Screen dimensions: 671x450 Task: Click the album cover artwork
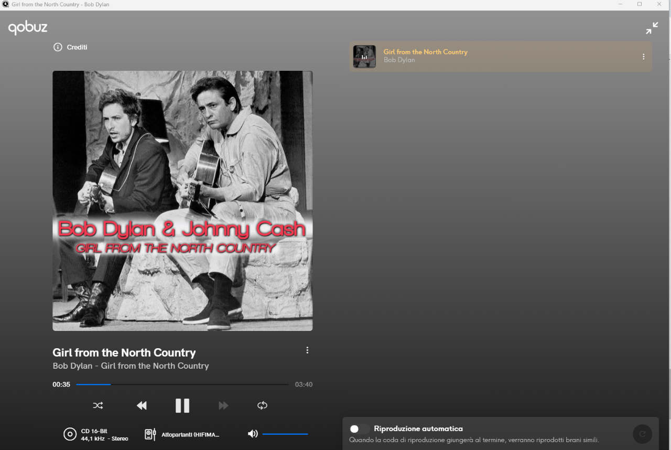tap(182, 201)
